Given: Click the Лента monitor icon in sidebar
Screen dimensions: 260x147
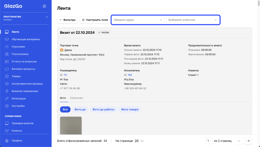Looking at the screenshot, I should (x=7, y=32).
